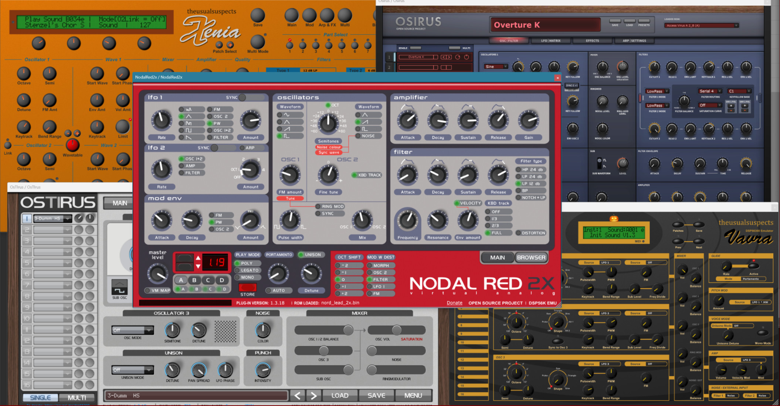
Task: Click the Glide Active button in Vavra
Action: (x=753, y=266)
